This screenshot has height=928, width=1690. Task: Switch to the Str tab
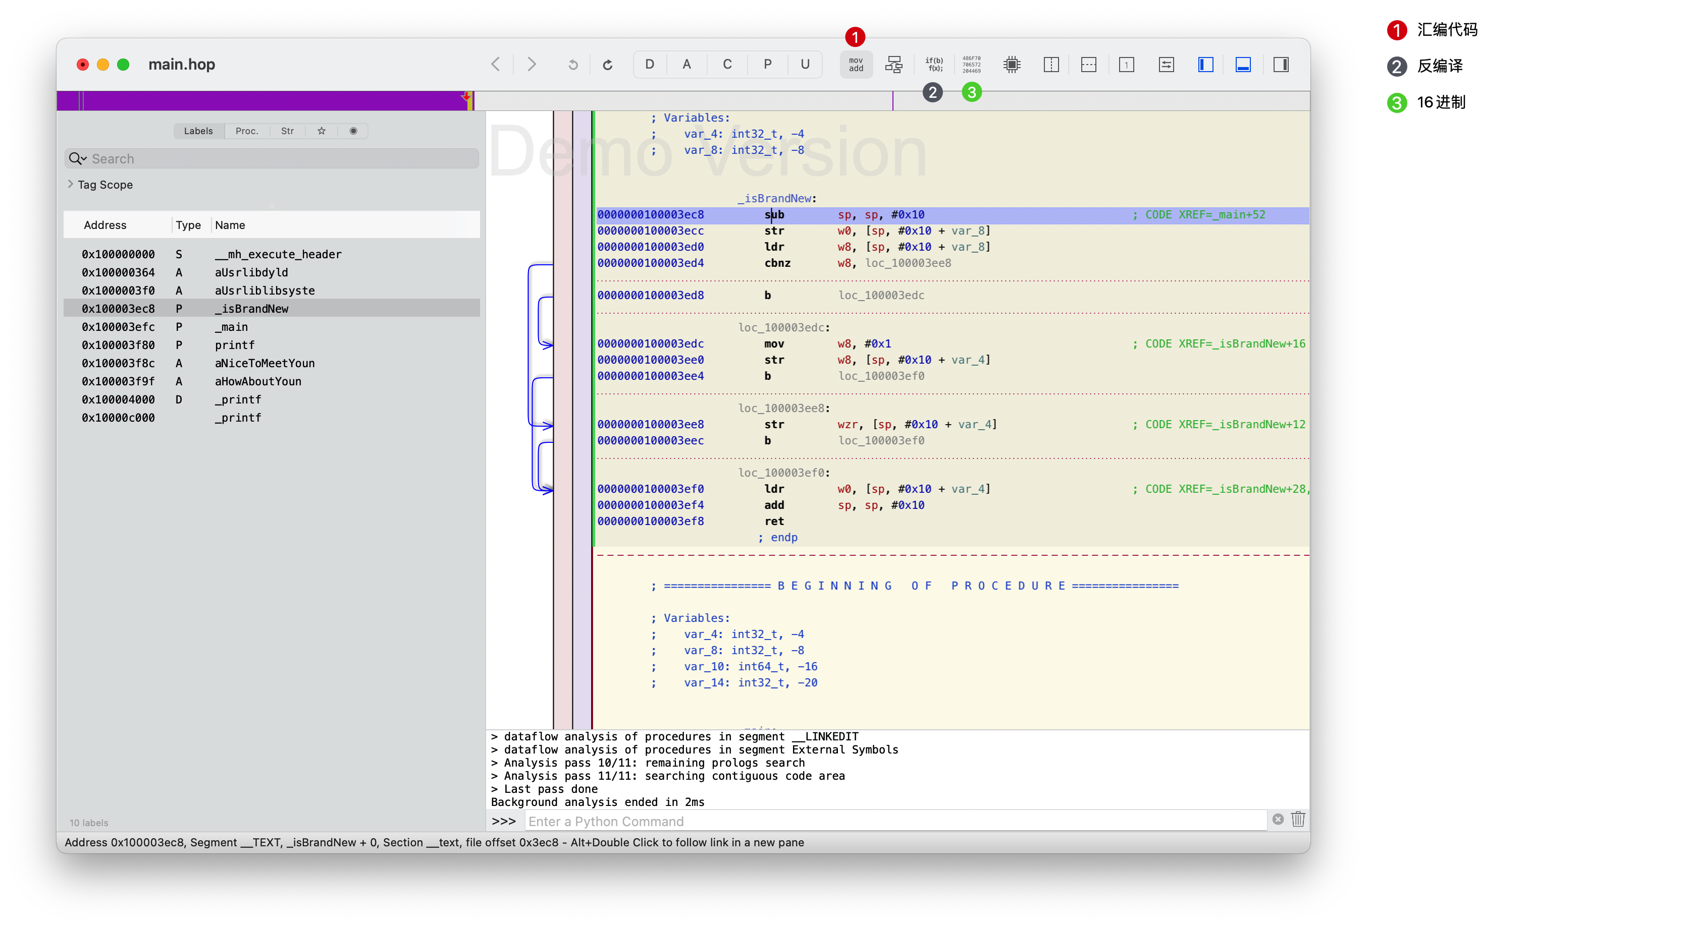coord(287,131)
